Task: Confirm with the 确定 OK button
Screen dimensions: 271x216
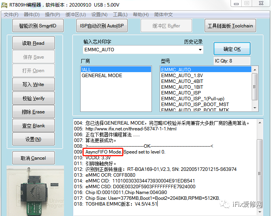Action: tap(232, 49)
